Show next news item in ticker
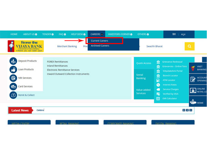 coord(191,110)
